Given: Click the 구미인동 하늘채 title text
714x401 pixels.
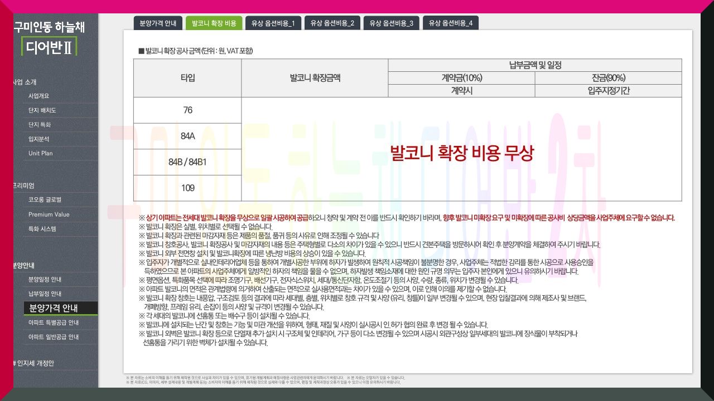Looking at the screenshot, I should tap(49, 26).
